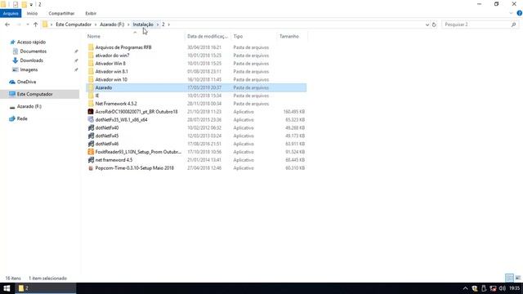This screenshot has width=523, height=294.
Task: Switch to details view layout button
Action: point(509,278)
